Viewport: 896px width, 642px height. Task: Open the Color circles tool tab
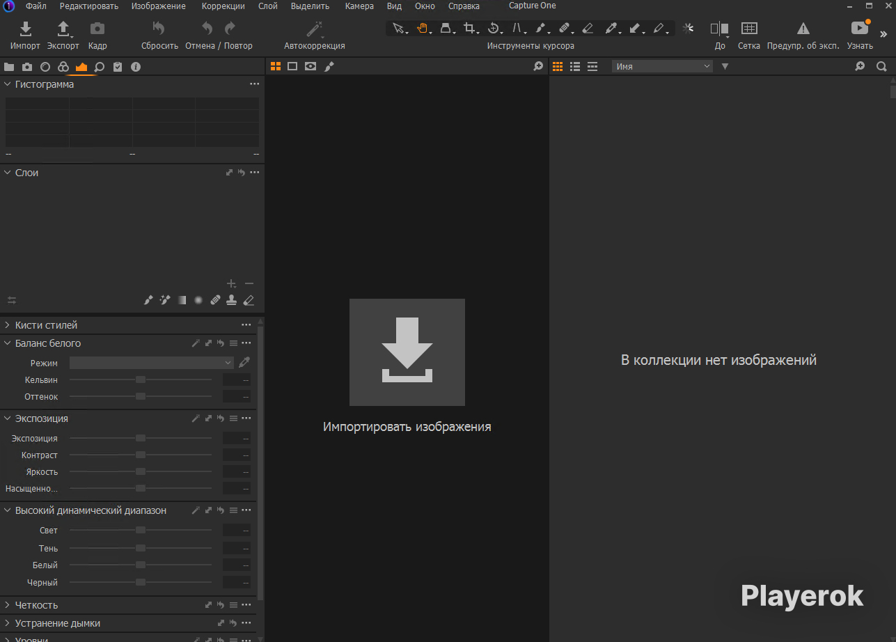click(63, 67)
